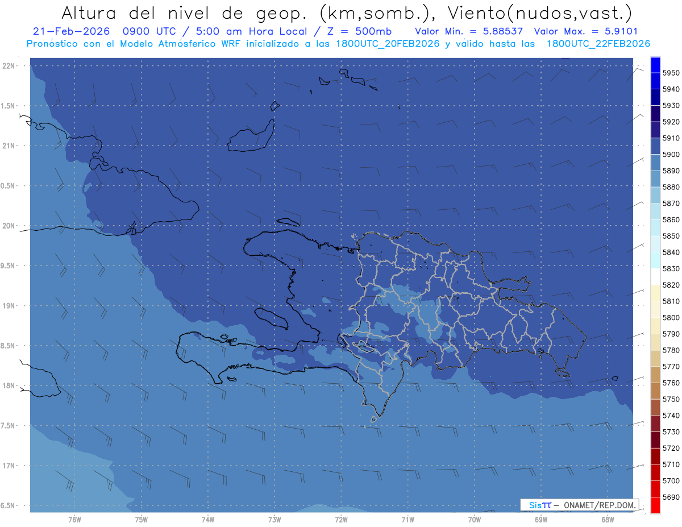The height and width of the screenshot is (527, 682).
Task: Click the '5820' legend value
Action: coord(671,285)
